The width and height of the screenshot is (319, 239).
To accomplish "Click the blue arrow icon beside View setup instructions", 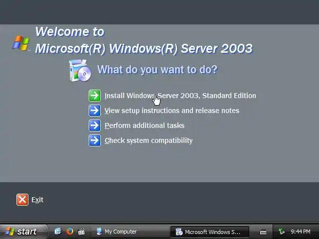I will coord(95,111).
